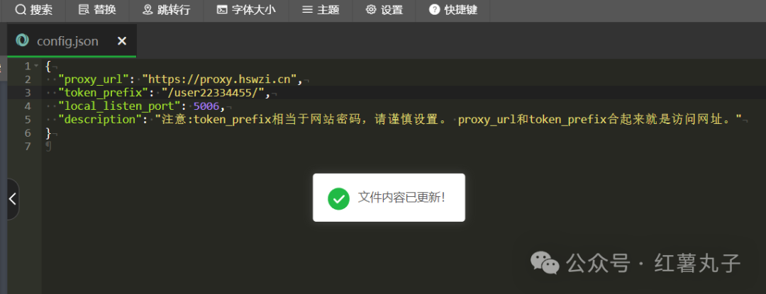Click the 快捷键 shortcuts button
This screenshot has width=766, height=294.
pos(453,10)
